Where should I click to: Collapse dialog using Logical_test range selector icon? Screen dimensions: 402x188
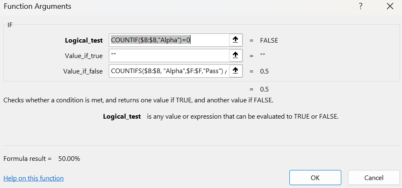point(235,40)
